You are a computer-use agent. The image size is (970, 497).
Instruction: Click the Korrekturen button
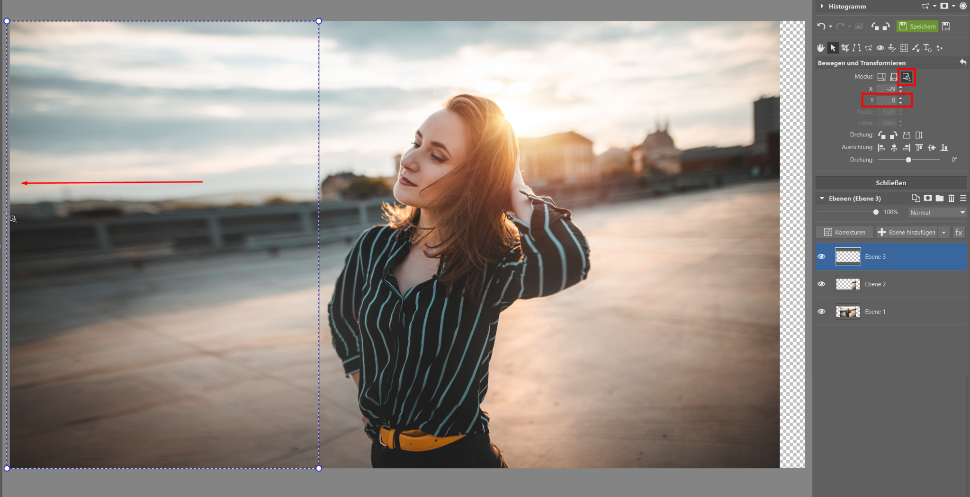pyautogui.click(x=844, y=232)
